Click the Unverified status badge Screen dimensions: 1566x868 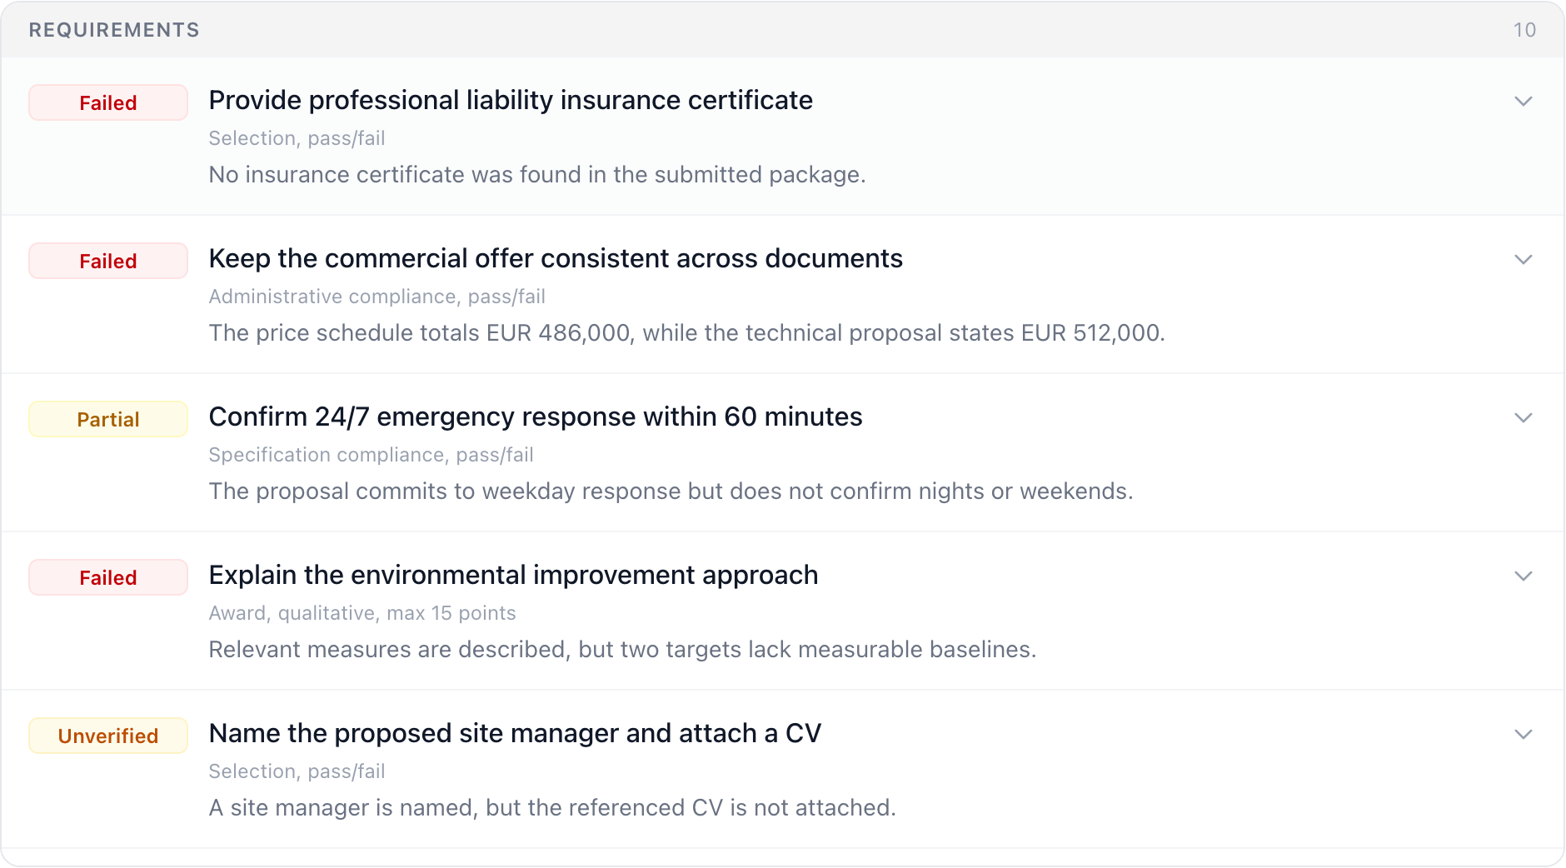click(x=108, y=736)
